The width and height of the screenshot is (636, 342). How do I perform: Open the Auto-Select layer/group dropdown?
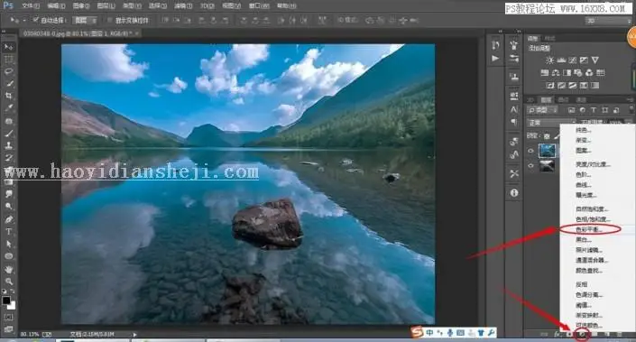(85, 20)
